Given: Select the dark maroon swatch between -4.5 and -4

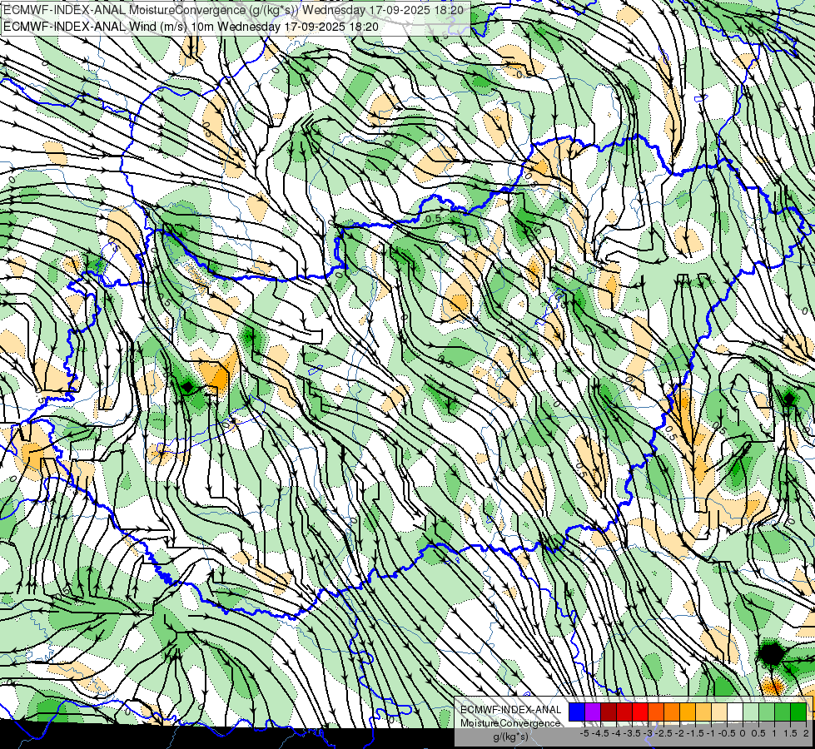Looking at the screenshot, I should 609,712.
